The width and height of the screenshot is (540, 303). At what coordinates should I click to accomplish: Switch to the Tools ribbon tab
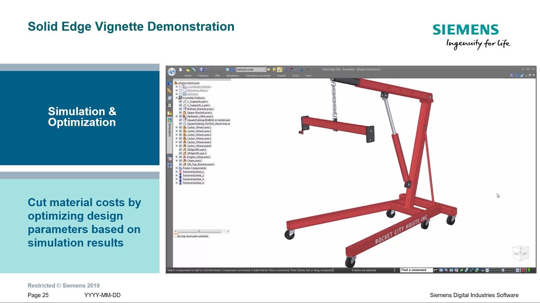[x=296, y=76]
